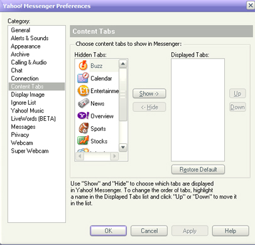Screen dimensions: 255x245
Task: Select the Content Tabs category
Action: pos(36,87)
